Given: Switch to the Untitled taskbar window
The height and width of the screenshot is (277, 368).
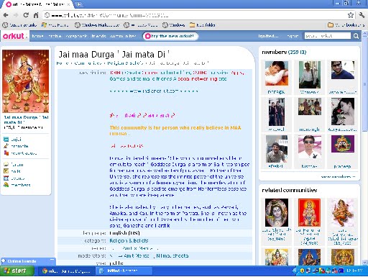Looking at the screenshot, I should (124, 271).
